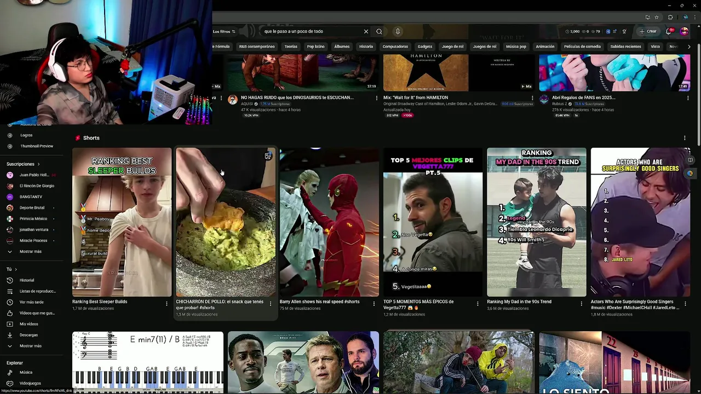
Task: Open the browser extensions puzzle icon
Action: (670, 17)
